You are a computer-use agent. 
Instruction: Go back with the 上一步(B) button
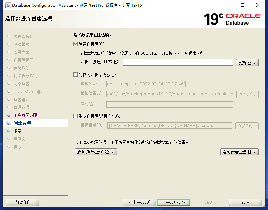(140, 202)
